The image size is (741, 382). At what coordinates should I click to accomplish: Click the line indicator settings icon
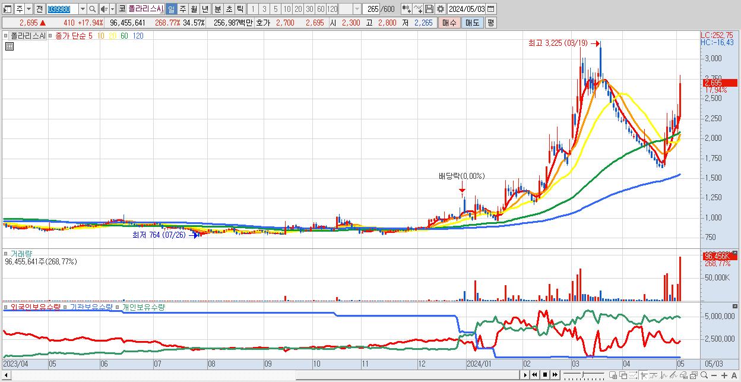pos(418,9)
